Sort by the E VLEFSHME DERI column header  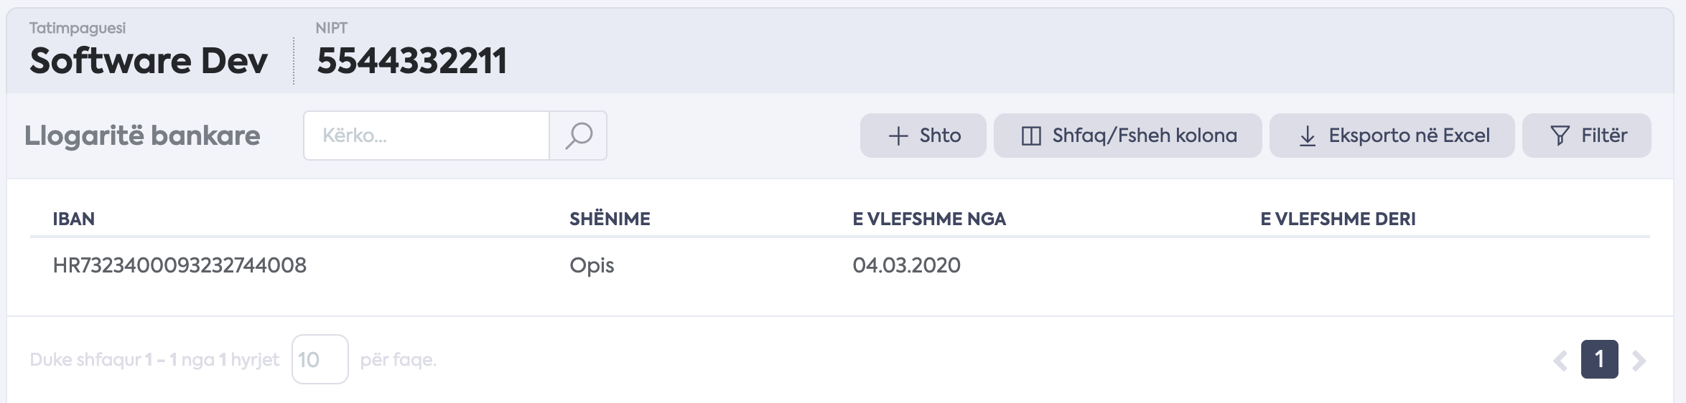[x=1338, y=219]
